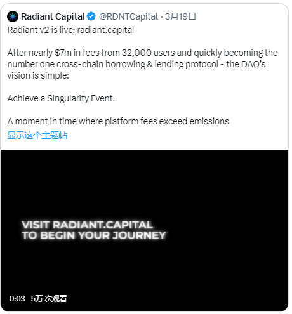Click the VISIT RADIANT.CAPITAL video text
The height and width of the screenshot is (314, 292).
pyautogui.click(x=87, y=225)
